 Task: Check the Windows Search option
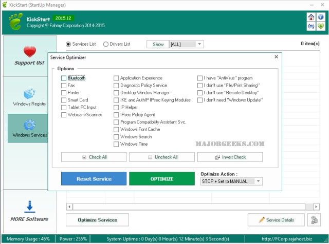click(x=116, y=137)
